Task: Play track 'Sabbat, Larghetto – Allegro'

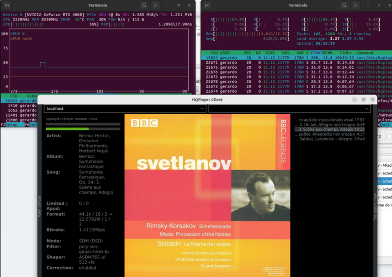Action: click(x=329, y=139)
